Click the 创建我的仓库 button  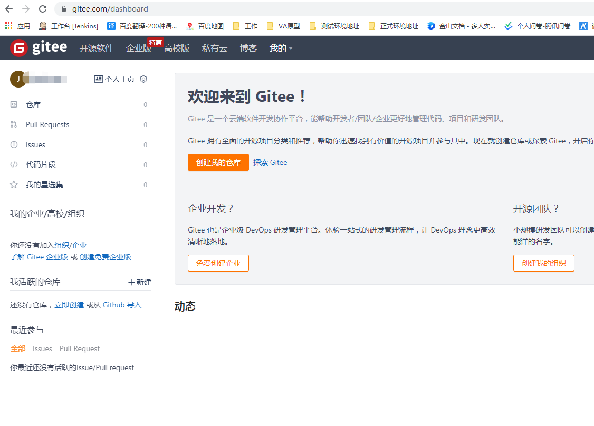pyautogui.click(x=218, y=162)
